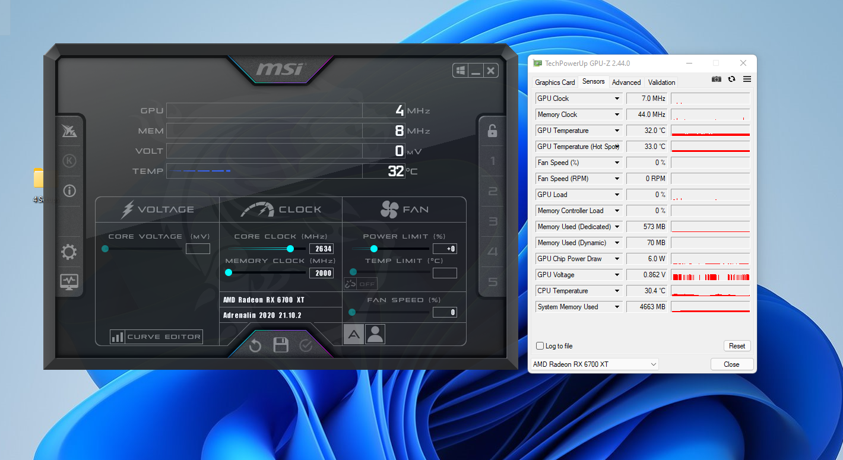Open the Curve Editor

(156, 337)
